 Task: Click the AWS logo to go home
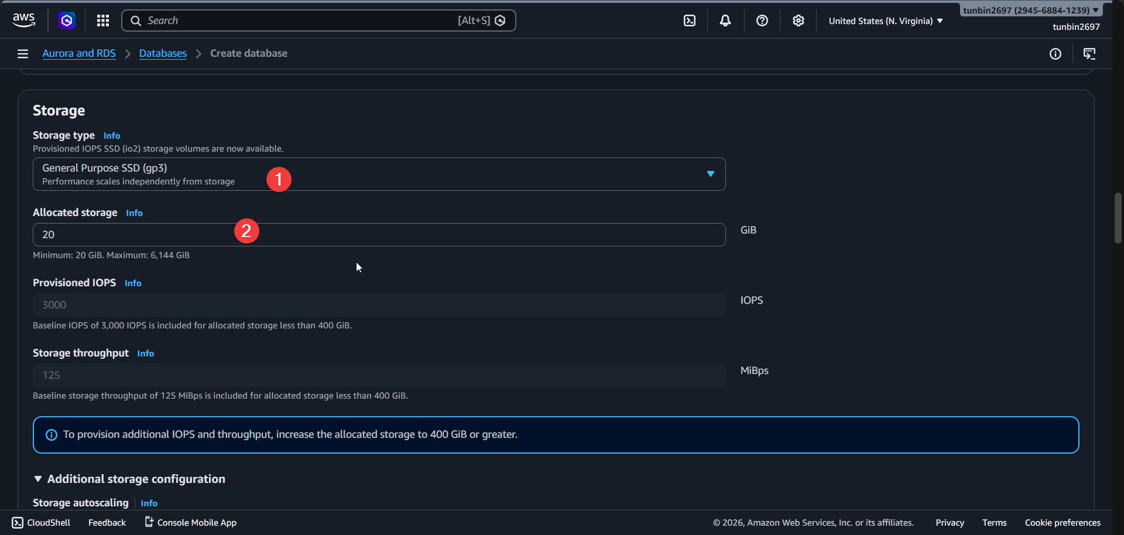point(23,20)
